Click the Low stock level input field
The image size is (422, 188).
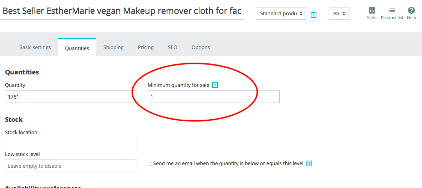pyautogui.click(x=71, y=166)
